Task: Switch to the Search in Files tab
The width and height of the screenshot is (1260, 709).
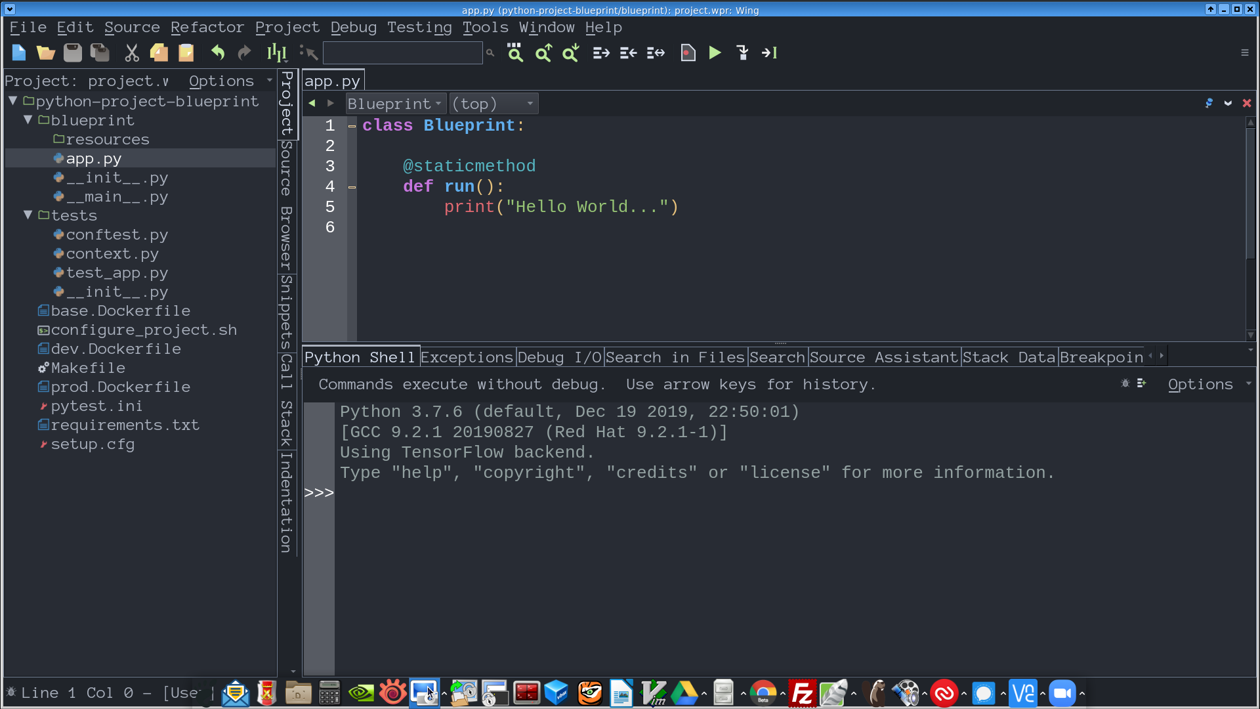Action: pos(676,358)
